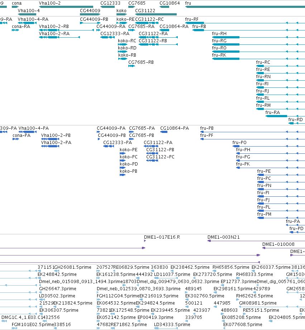
Task: Select the EK302760.5prime EST label
Action: coord(205,296)
